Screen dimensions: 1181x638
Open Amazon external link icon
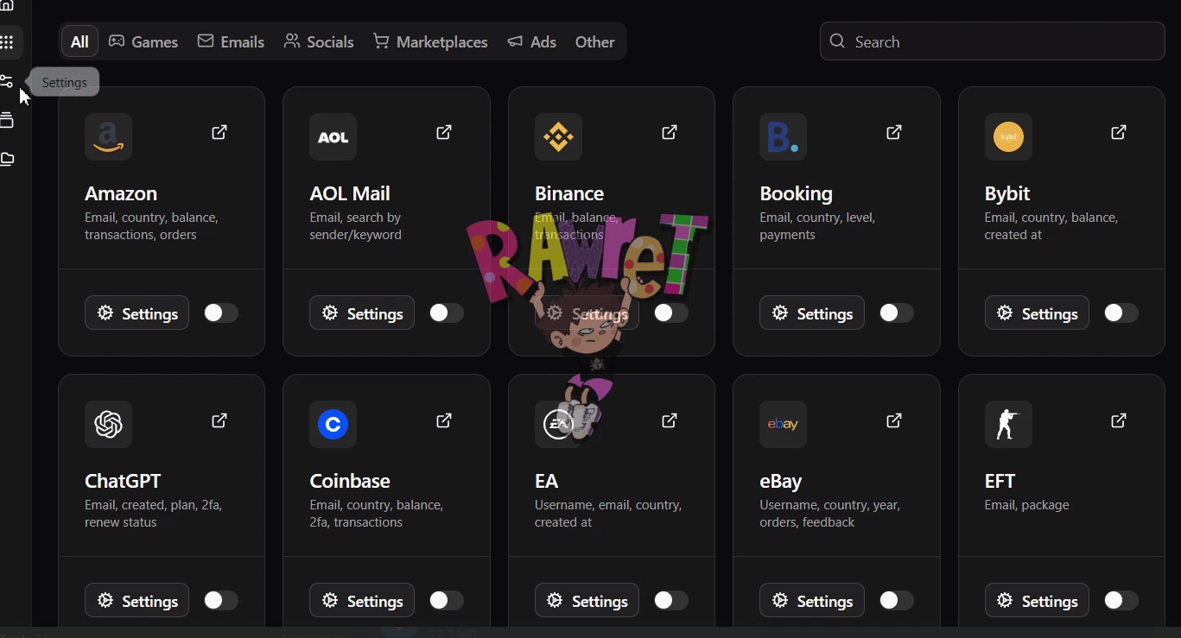pos(219,132)
